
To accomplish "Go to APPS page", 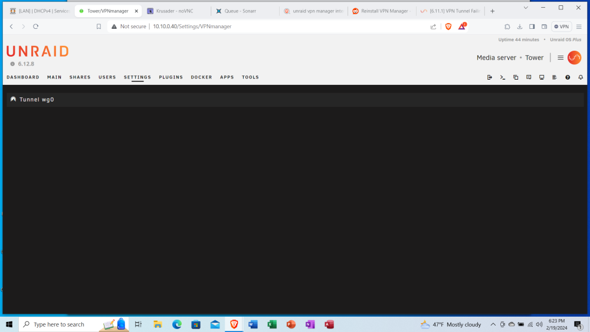I will pos(227,77).
